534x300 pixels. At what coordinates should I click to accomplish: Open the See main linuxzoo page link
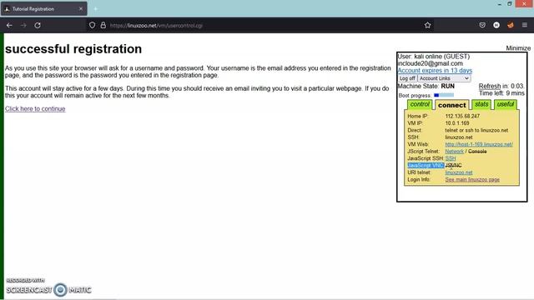(472, 180)
